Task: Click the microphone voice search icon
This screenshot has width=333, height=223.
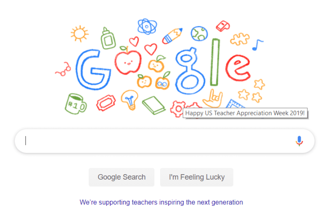Action: coord(299,141)
